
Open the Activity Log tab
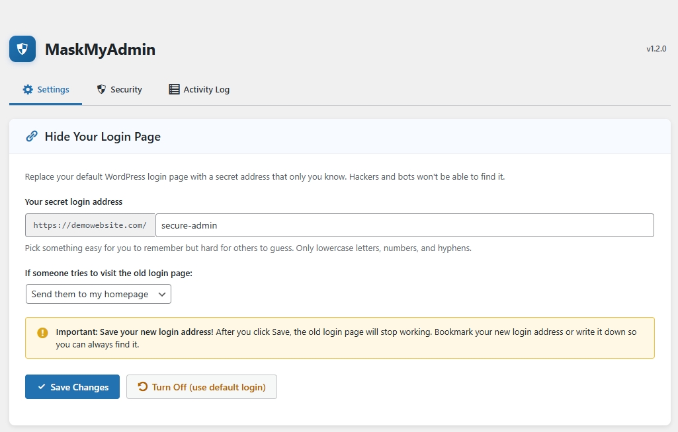pyautogui.click(x=206, y=89)
